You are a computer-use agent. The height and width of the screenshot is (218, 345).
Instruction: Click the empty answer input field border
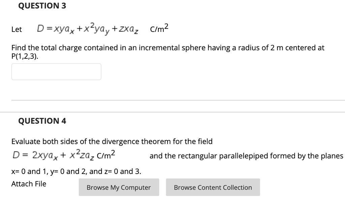56,64
